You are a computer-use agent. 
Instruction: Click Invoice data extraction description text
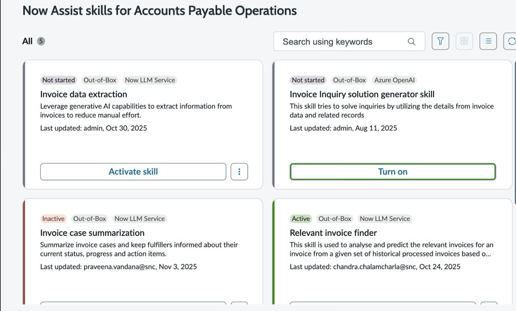[x=136, y=111]
